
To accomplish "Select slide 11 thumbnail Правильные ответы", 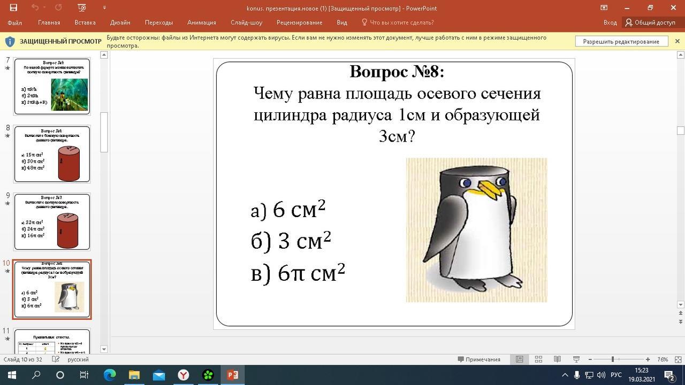I will (52, 341).
